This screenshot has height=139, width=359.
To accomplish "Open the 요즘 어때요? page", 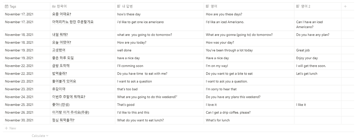I will pos(61,14).
